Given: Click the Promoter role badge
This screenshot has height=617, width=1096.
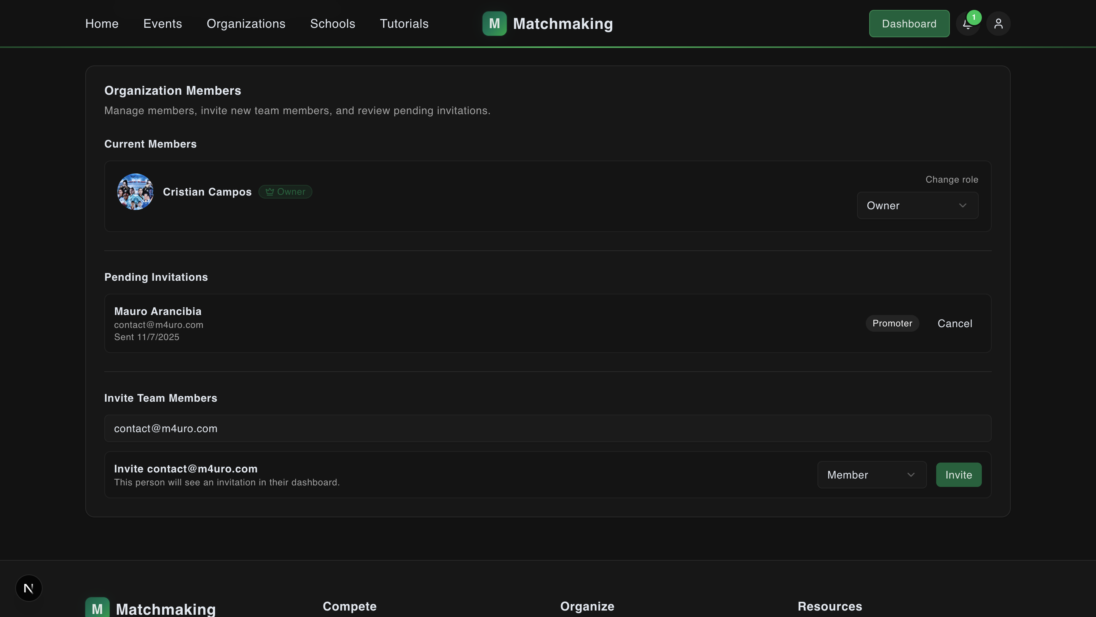Looking at the screenshot, I should tap(892, 324).
